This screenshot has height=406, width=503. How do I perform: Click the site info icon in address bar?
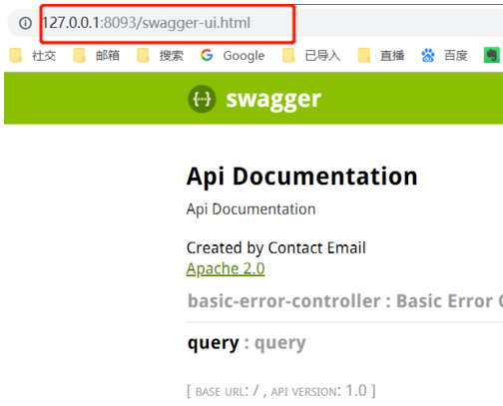(x=25, y=23)
